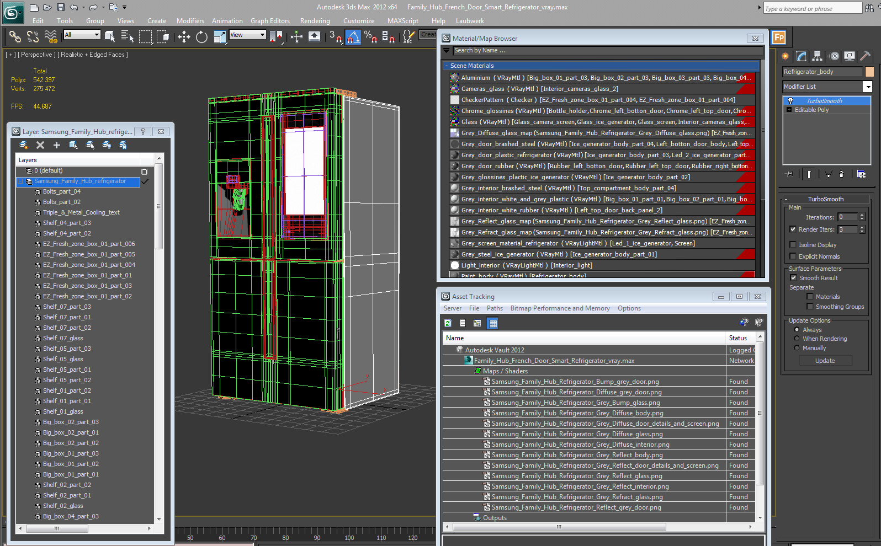
Task: Toggle the Spinner Snap tool
Action: pyautogui.click(x=388, y=37)
